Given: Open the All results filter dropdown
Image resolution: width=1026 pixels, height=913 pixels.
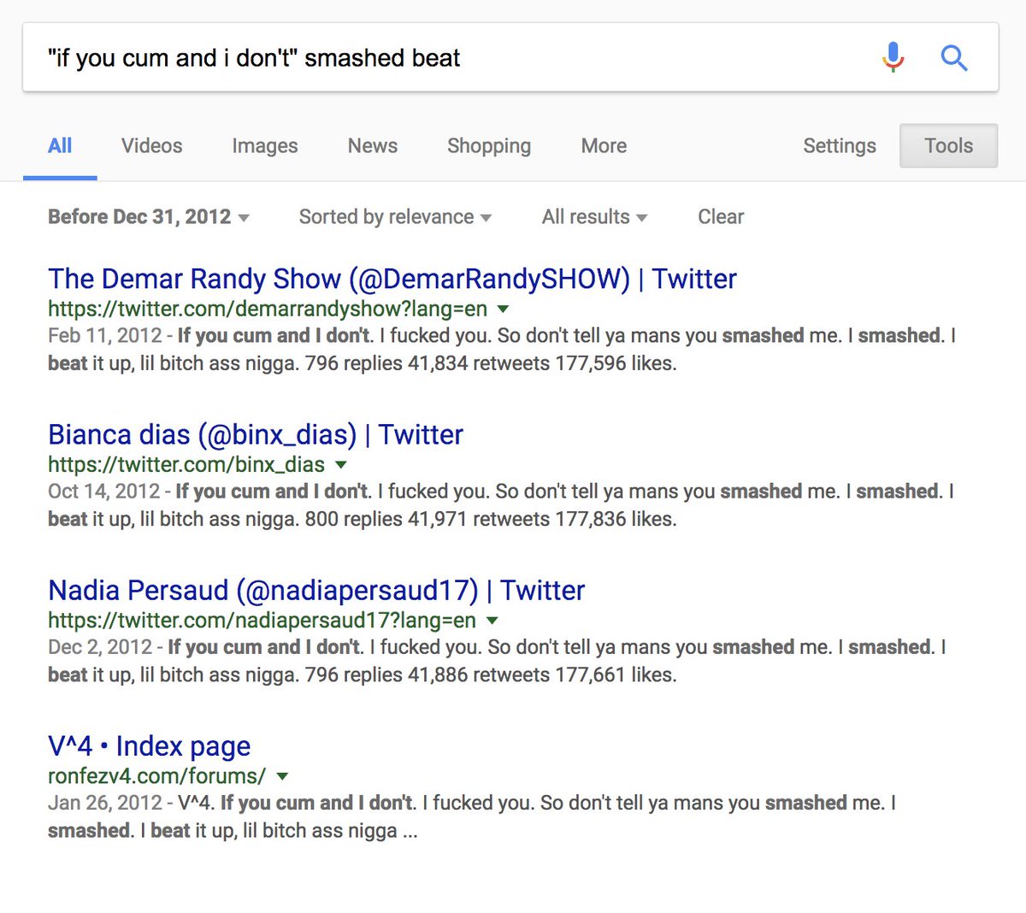Looking at the screenshot, I should [x=594, y=217].
